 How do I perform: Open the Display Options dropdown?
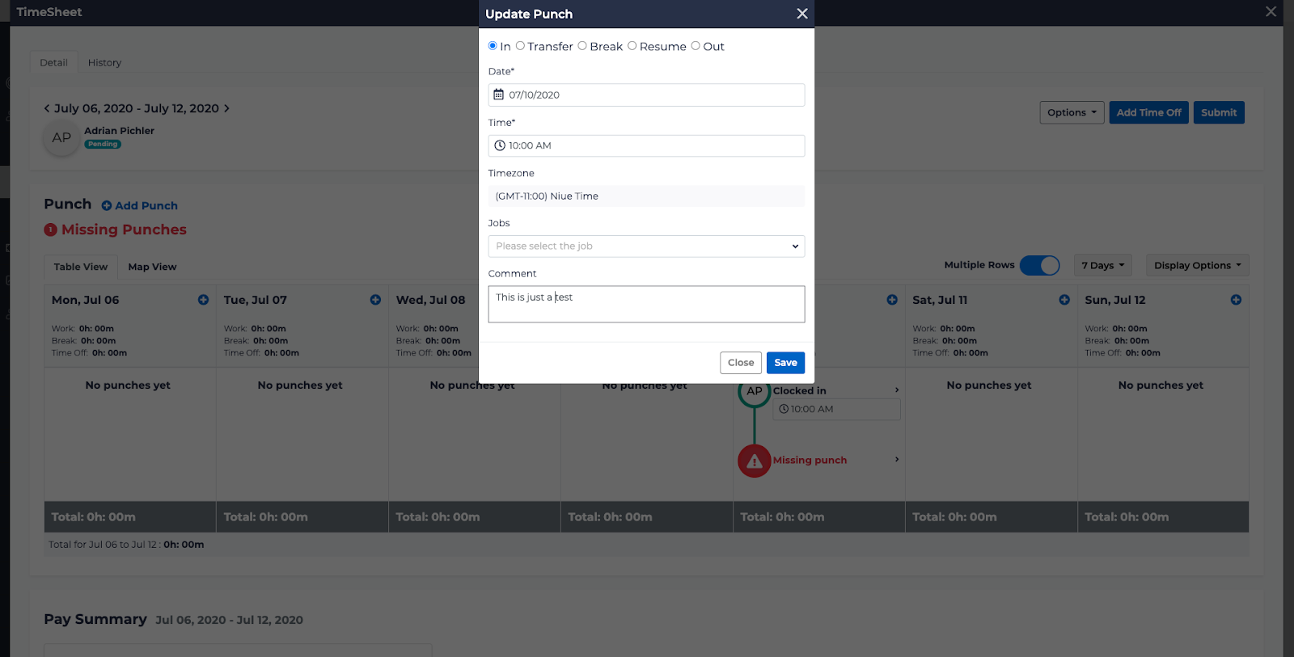pos(1197,265)
